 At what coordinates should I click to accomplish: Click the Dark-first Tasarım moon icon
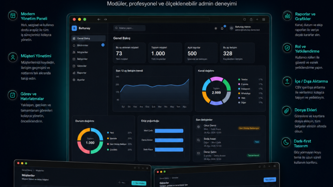click(286, 142)
